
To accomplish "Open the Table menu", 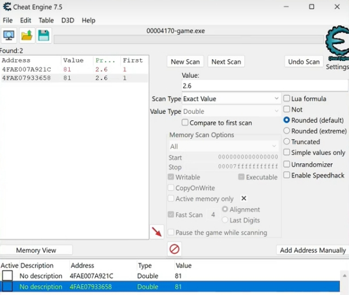I will click(46, 20).
